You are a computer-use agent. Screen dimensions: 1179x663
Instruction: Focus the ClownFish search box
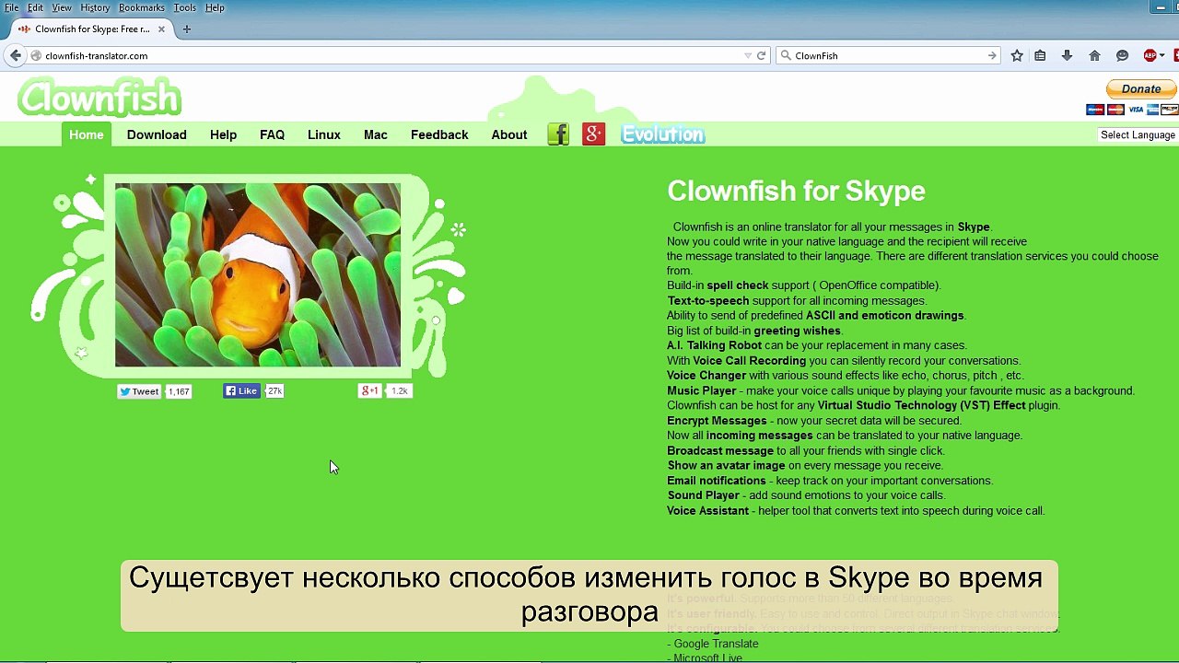coord(889,55)
